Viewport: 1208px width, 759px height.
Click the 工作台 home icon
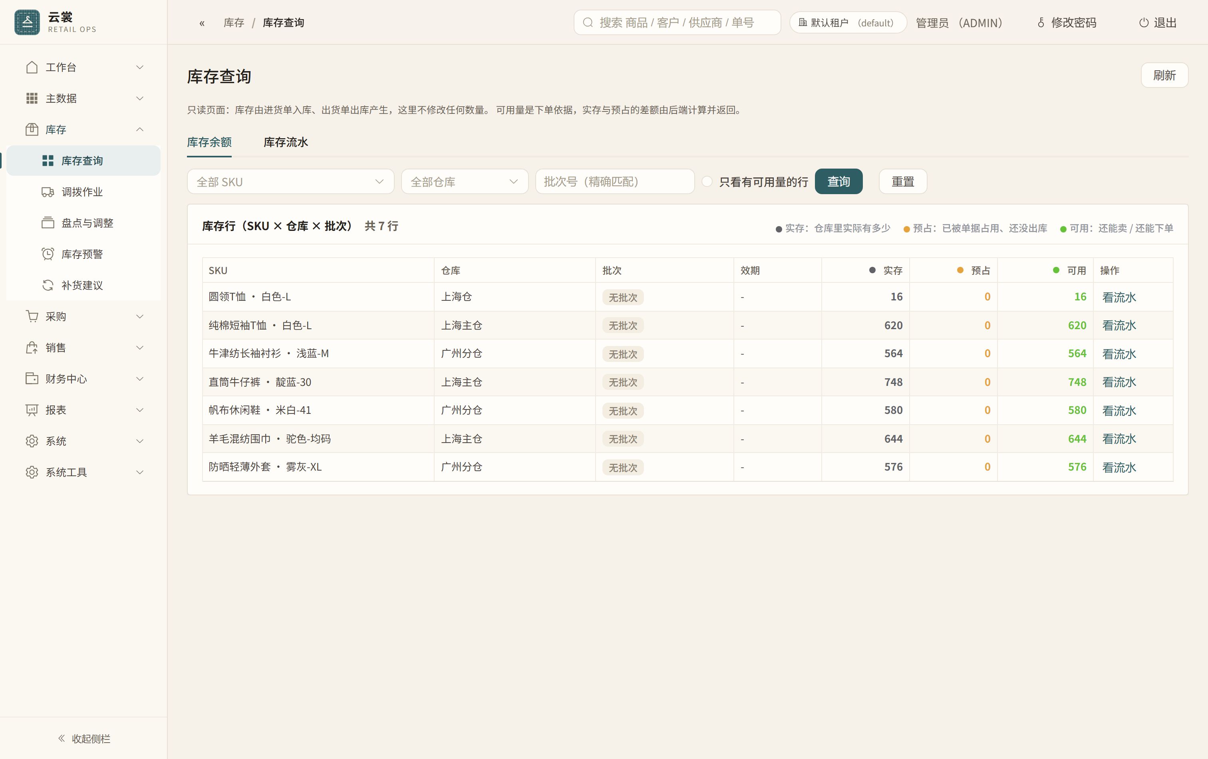(x=32, y=67)
